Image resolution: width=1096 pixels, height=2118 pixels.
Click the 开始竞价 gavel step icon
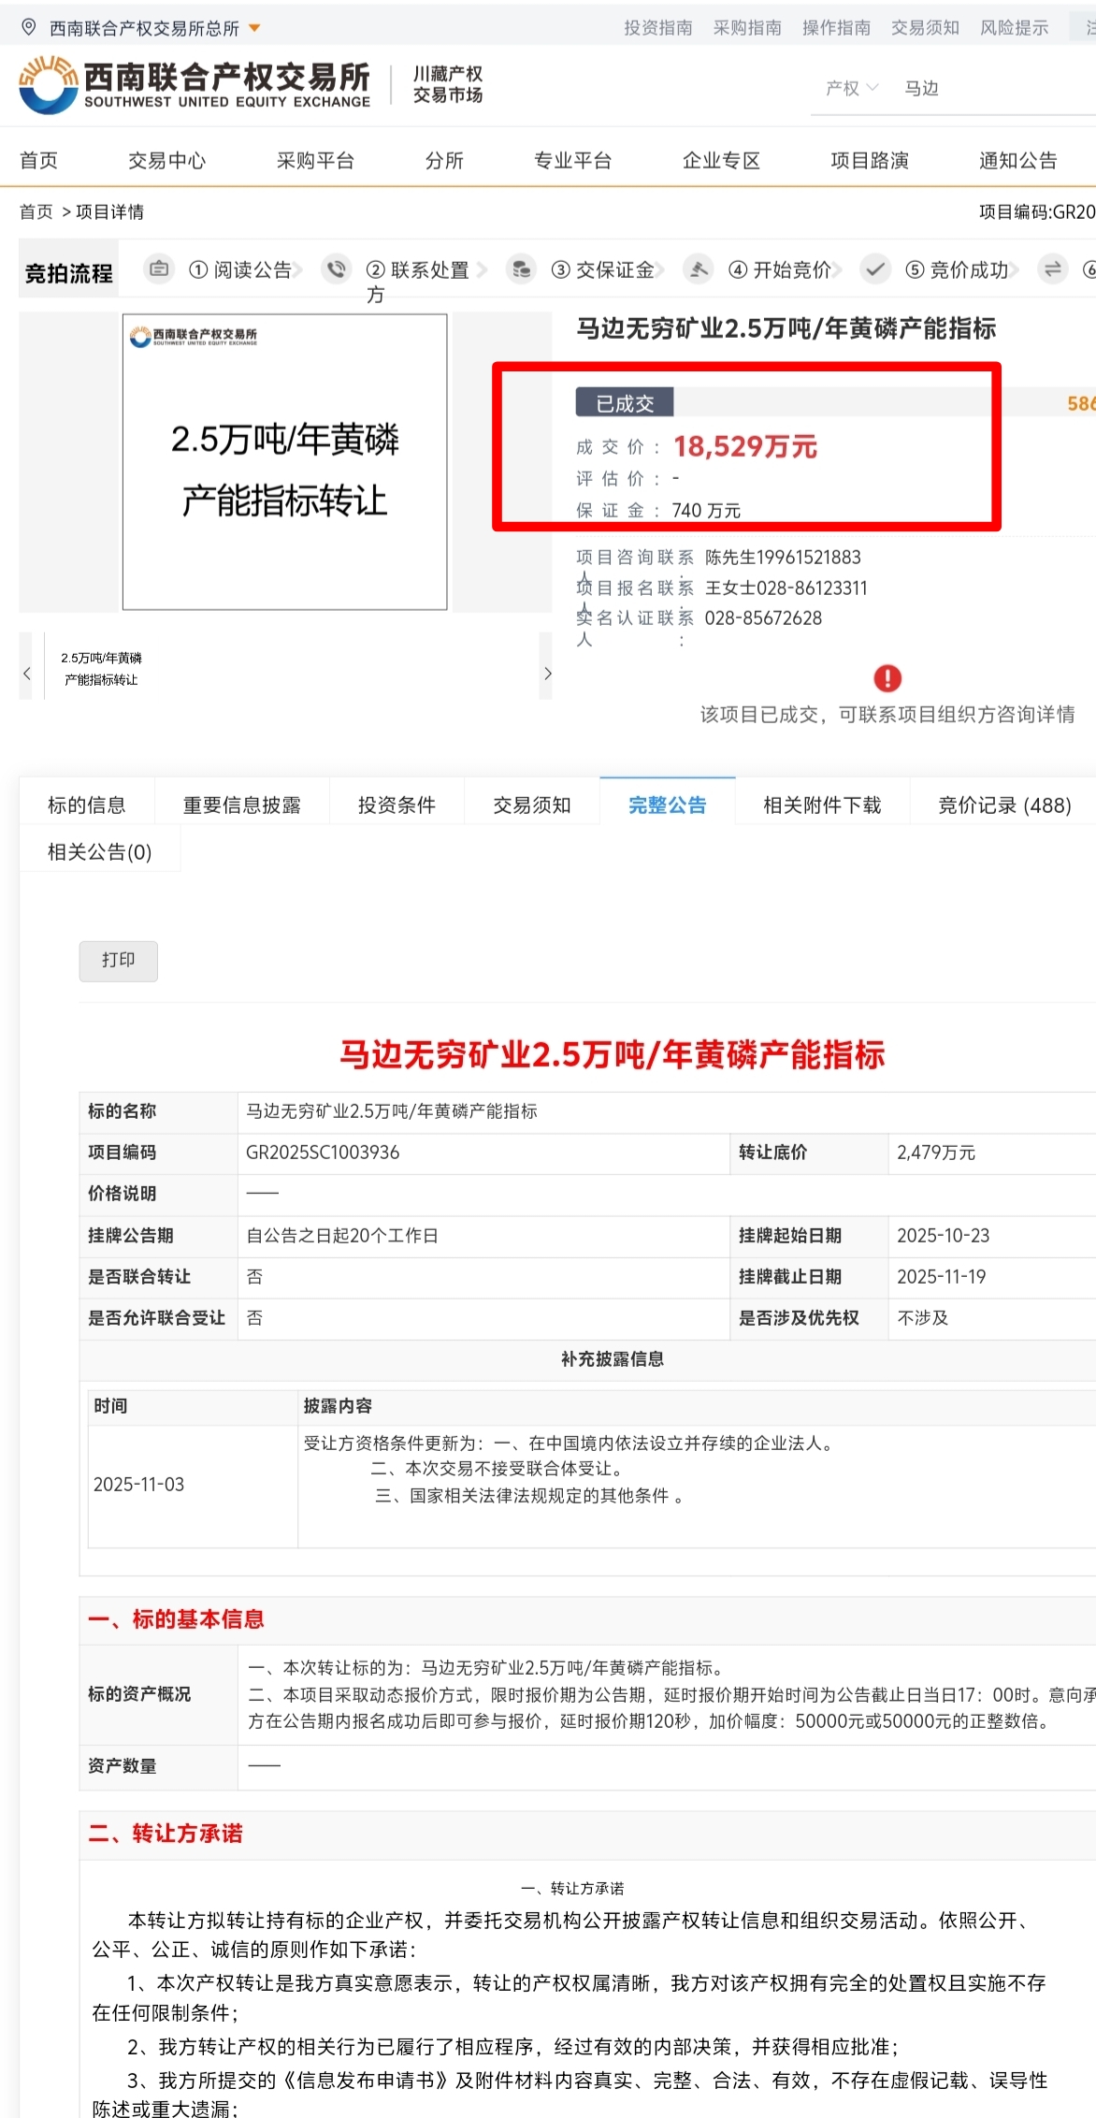point(698,269)
